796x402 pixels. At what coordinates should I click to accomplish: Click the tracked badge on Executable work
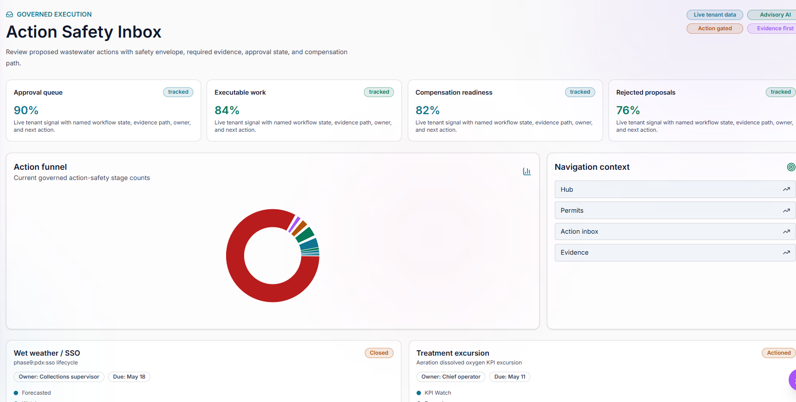pyautogui.click(x=379, y=92)
